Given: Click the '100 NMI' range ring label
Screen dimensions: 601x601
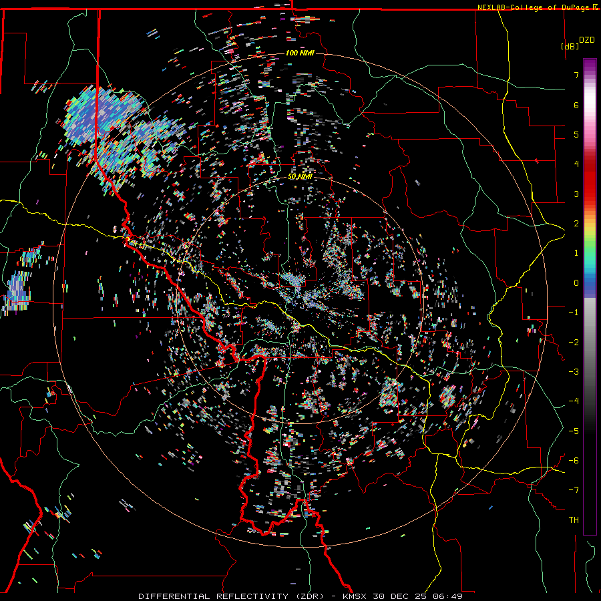Looking at the screenshot, I should [x=300, y=53].
